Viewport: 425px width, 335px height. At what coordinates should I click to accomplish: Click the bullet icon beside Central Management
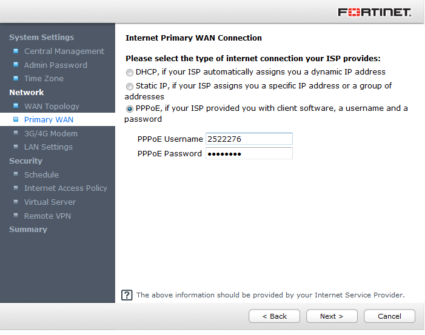tap(16, 51)
